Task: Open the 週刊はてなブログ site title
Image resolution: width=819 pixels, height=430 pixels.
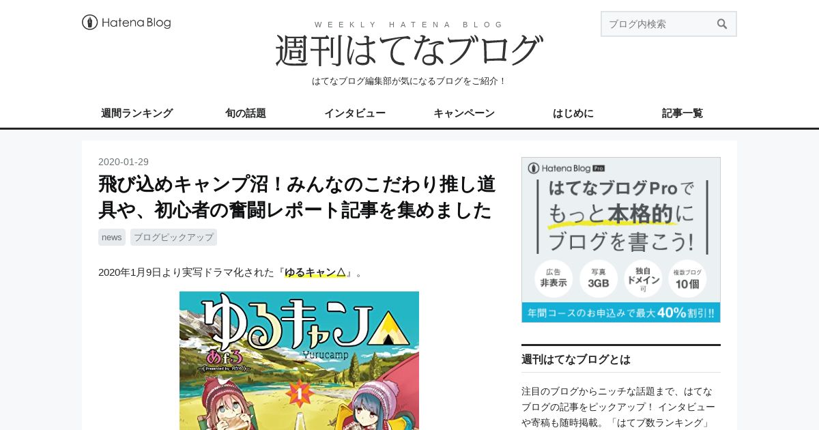Action: coord(409,51)
